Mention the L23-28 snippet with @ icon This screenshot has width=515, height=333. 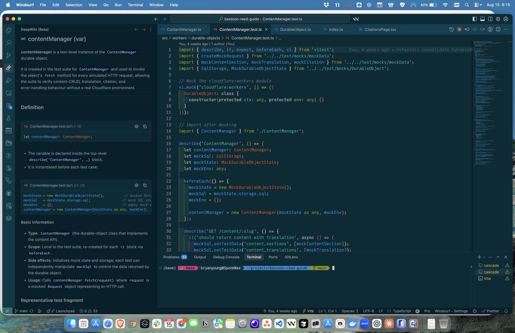click(x=136, y=185)
